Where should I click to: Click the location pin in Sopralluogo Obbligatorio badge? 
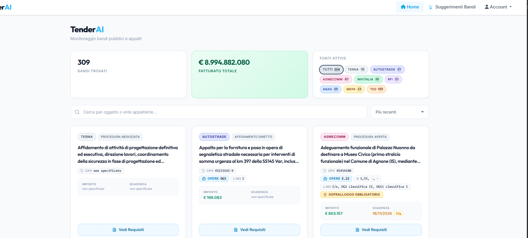click(325, 195)
